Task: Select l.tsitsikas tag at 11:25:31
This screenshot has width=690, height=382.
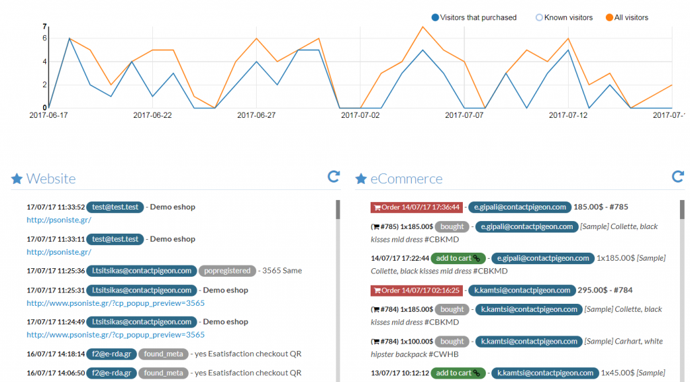Action: pyautogui.click(x=142, y=290)
